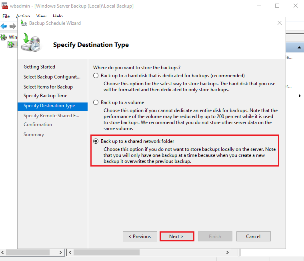The width and height of the screenshot is (304, 261).
Task: Open the File menu
Action: pyautogui.click(x=6, y=16)
